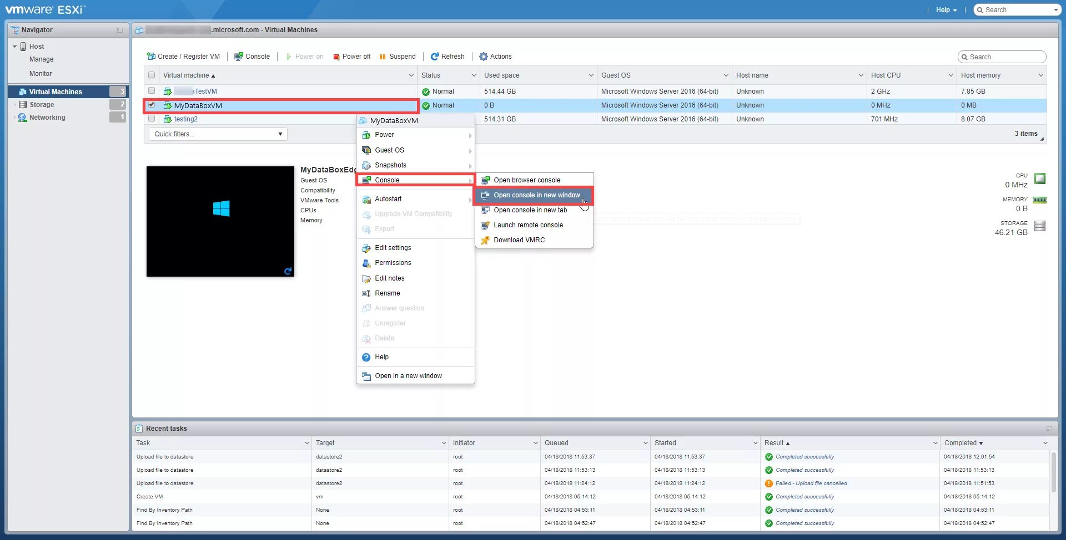Click the Networking count badge 1
The height and width of the screenshot is (540, 1066).
click(x=118, y=117)
